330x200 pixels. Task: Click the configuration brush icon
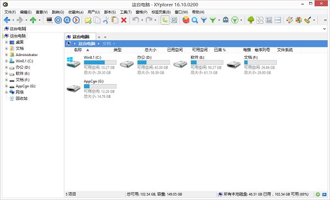point(307,20)
